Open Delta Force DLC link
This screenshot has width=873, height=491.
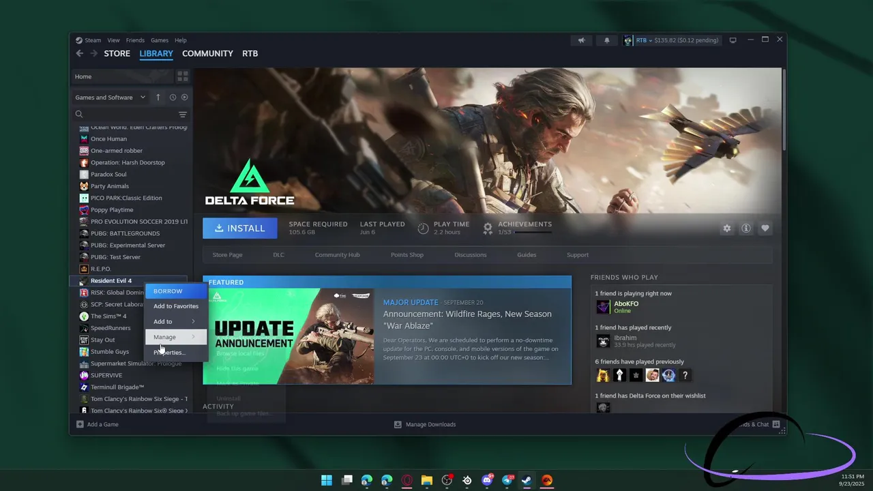[x=278, y=255]
